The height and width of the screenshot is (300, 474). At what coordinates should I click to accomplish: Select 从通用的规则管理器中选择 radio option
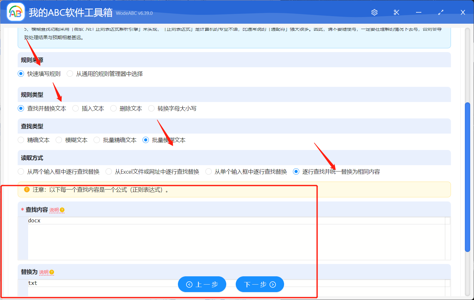pyautogui.click(x=70, y=74)
